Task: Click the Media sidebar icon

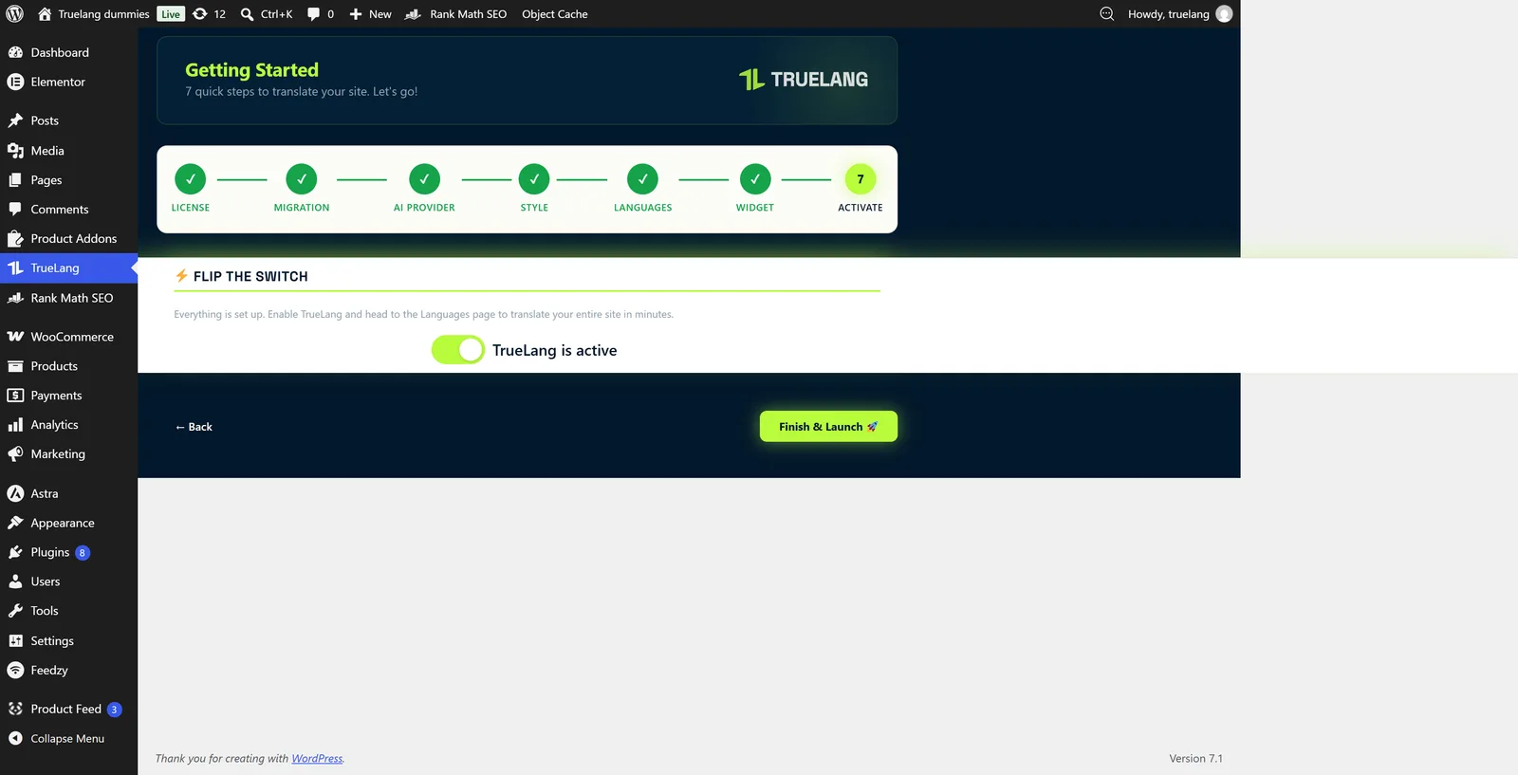Action: (x=15, y=150)
